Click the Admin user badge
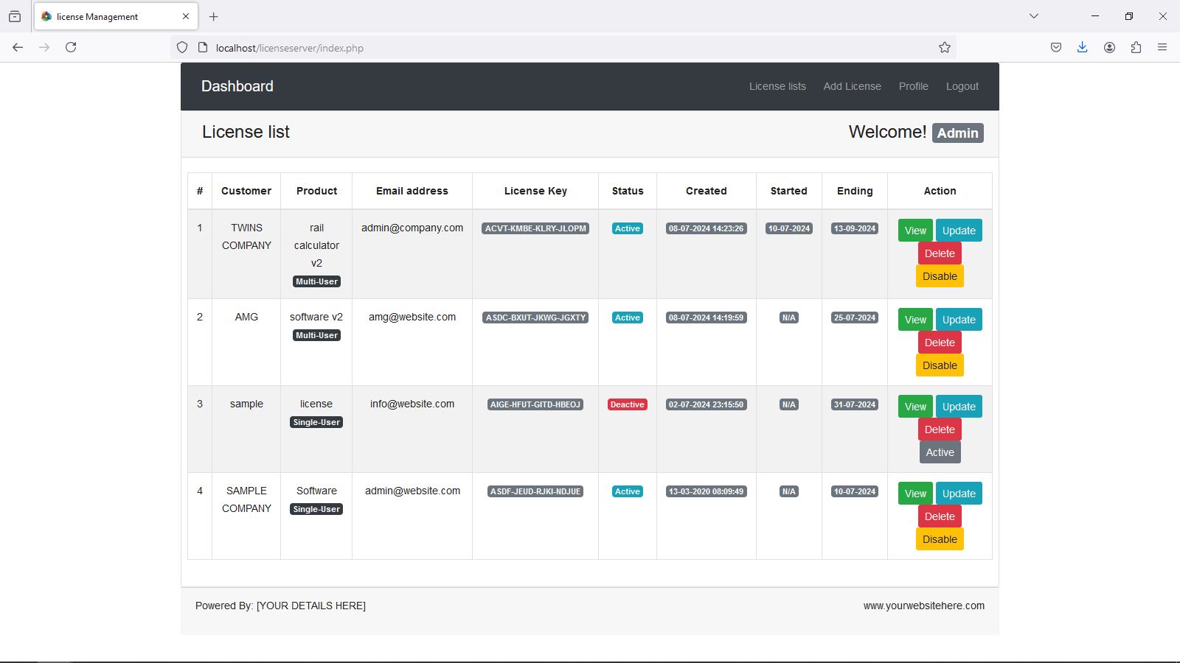Screen dimensions: 1180x663 pyautogui.click(x=957, y=133)
